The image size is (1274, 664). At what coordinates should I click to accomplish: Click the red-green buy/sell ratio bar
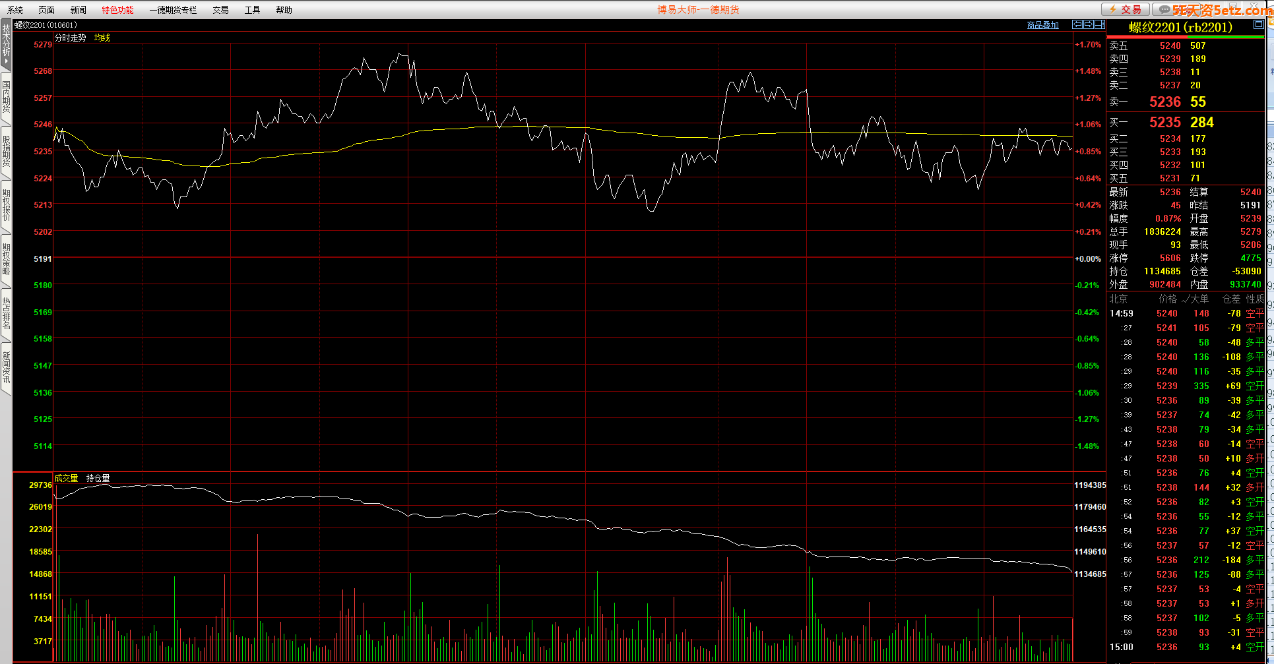(1186, 37)
